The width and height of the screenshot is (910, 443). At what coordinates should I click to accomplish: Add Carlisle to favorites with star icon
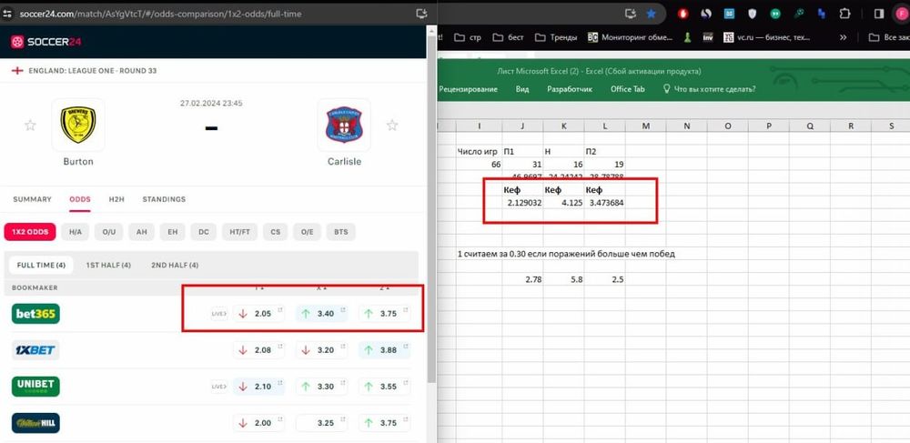[x=392, y=125]
